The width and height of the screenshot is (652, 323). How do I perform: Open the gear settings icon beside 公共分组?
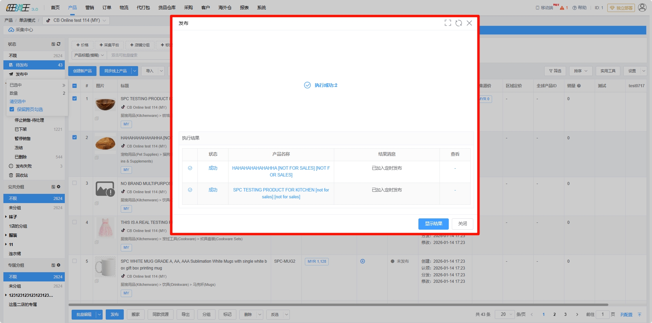[x=59, y=187]
